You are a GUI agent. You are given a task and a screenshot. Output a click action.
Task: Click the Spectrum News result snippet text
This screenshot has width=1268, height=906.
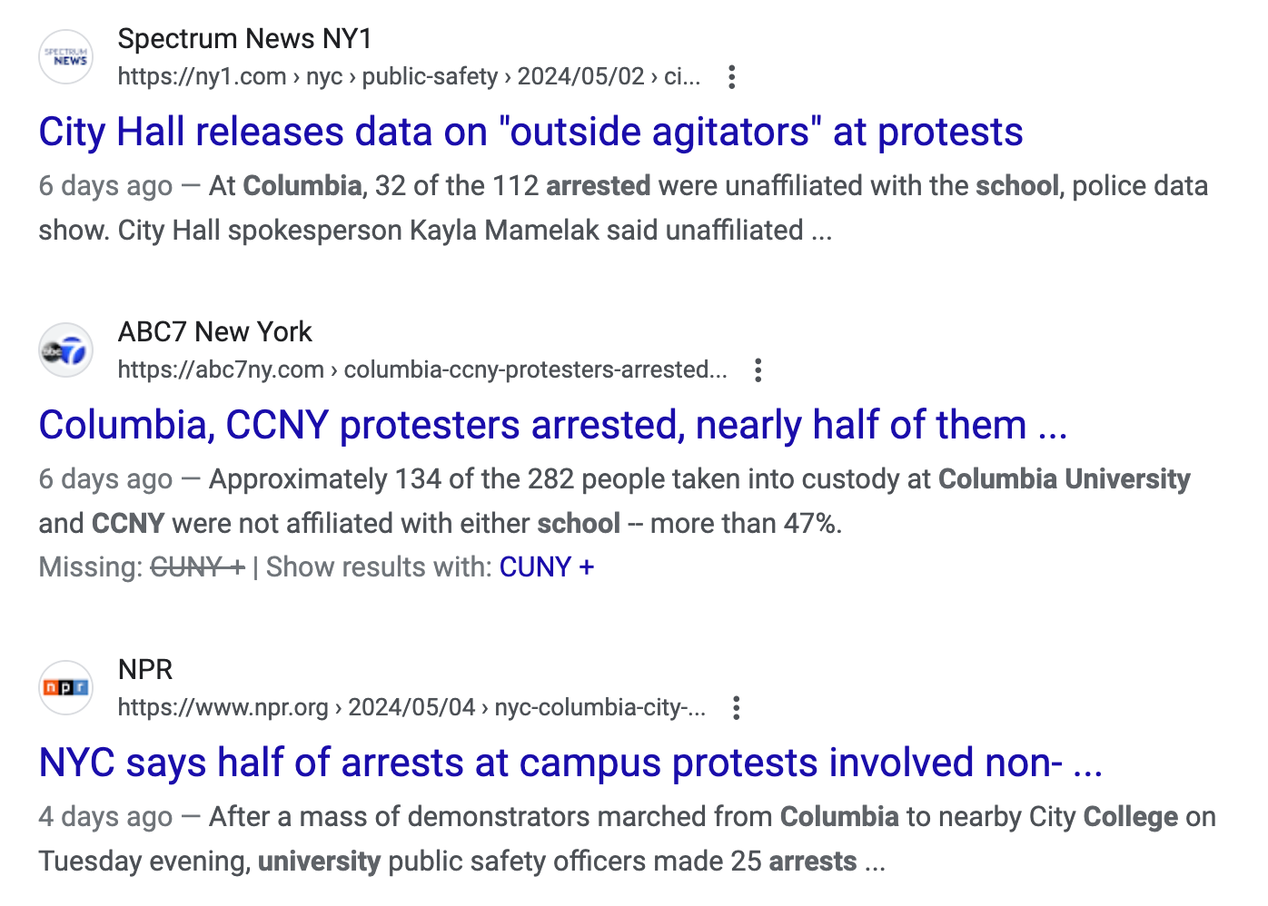622,208
